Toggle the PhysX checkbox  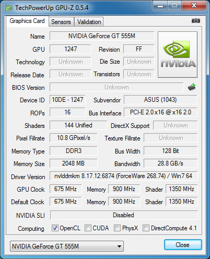[117, 228]
